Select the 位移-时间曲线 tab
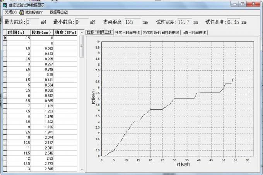263x175 pixels. (x=99, y=32)
